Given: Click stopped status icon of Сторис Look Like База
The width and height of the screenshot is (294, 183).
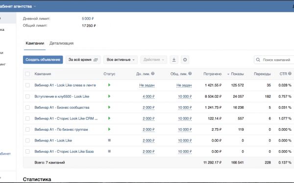Looking at the screenshot, I should coord(109,151).
